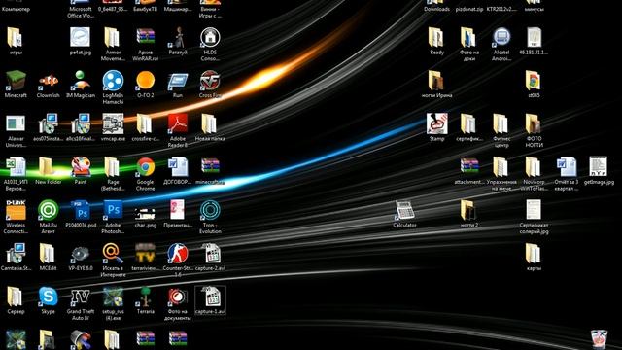
Task: Select the attachment... archive file
Action: tap(469, 167)
